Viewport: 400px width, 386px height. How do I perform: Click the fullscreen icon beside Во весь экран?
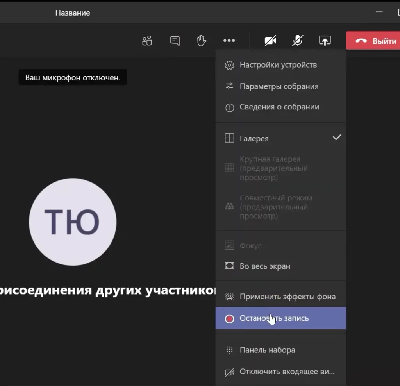[x=229, y=266]
